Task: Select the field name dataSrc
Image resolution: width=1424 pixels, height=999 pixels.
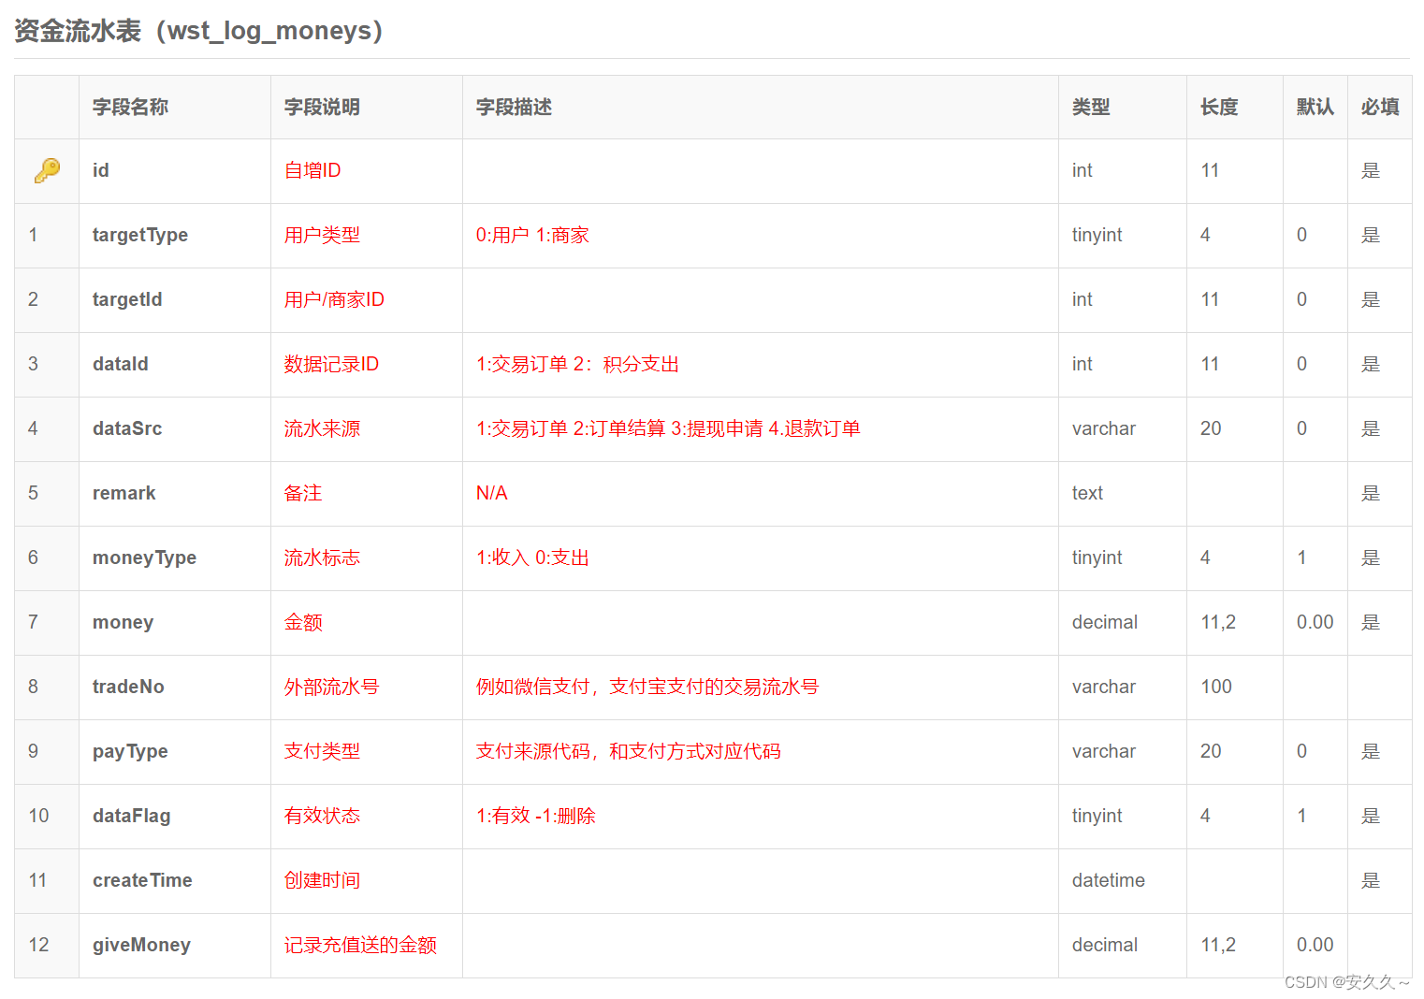Action: 127,428
